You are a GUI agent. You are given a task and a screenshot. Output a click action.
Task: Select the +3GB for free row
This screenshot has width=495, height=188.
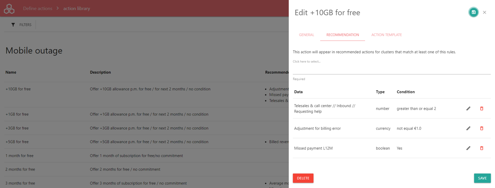click(144, 128)
